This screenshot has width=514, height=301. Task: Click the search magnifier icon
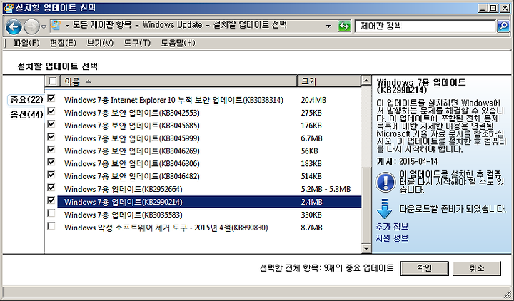[x=503, y=26]
